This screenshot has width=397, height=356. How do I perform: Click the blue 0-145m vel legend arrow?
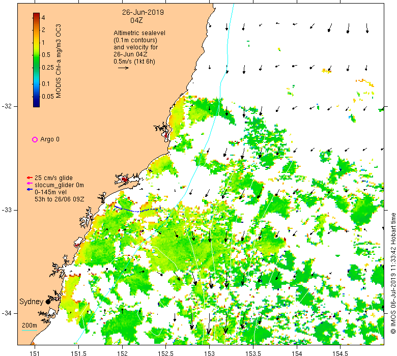pyautogui.click(x=30, y=189)
